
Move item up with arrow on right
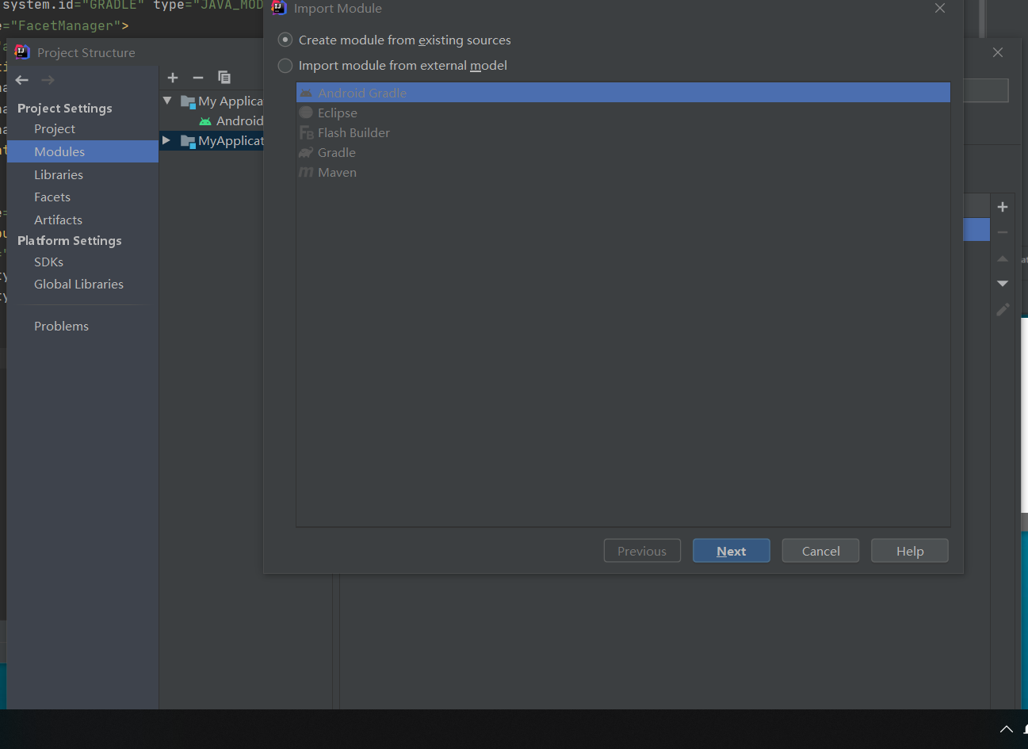[x=1003, y=258]
